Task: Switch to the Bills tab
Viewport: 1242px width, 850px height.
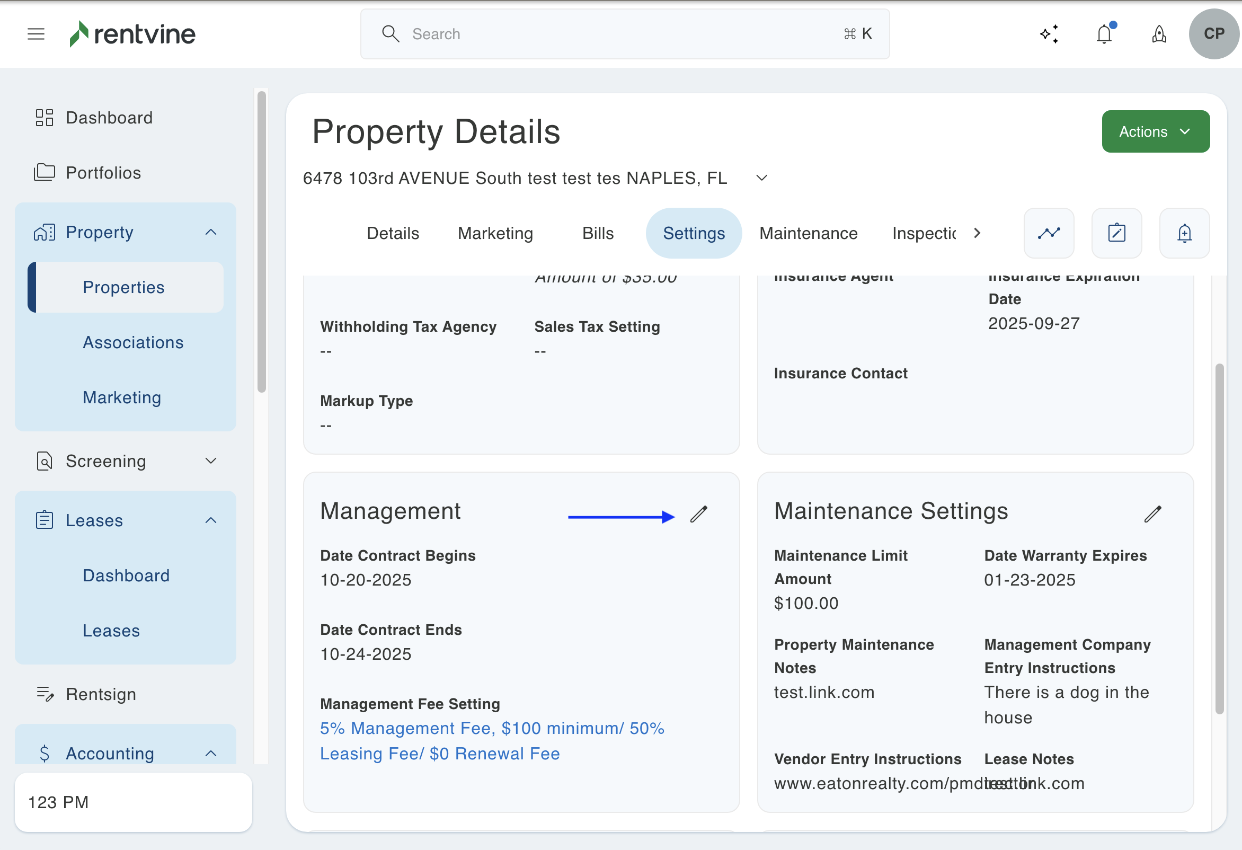Action: [x=598, y=233]
